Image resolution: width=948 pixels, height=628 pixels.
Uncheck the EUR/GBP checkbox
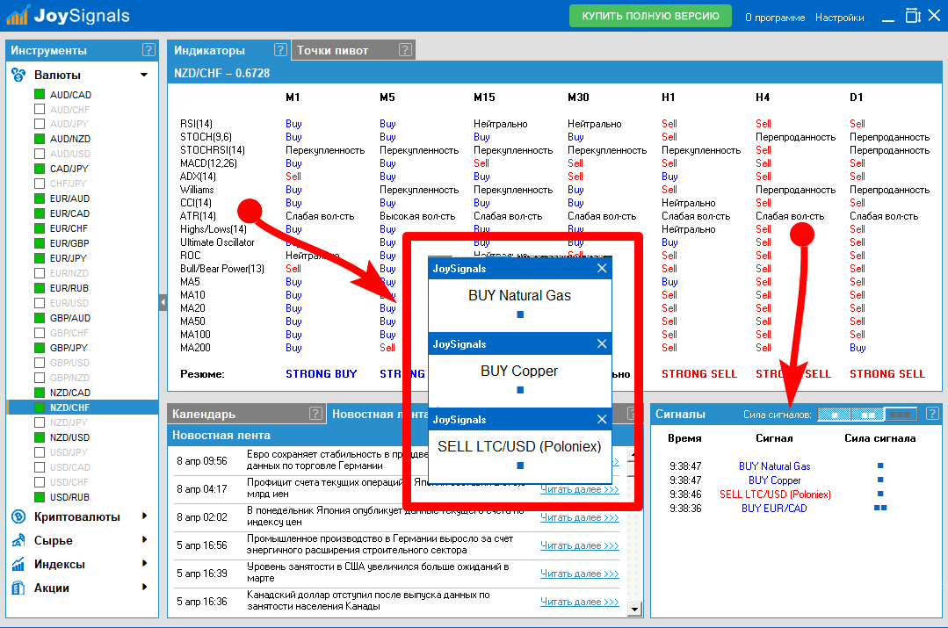(x=40, y=243)
